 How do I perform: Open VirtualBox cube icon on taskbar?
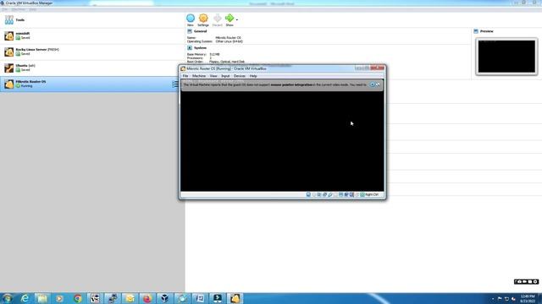tap(164, 298)
